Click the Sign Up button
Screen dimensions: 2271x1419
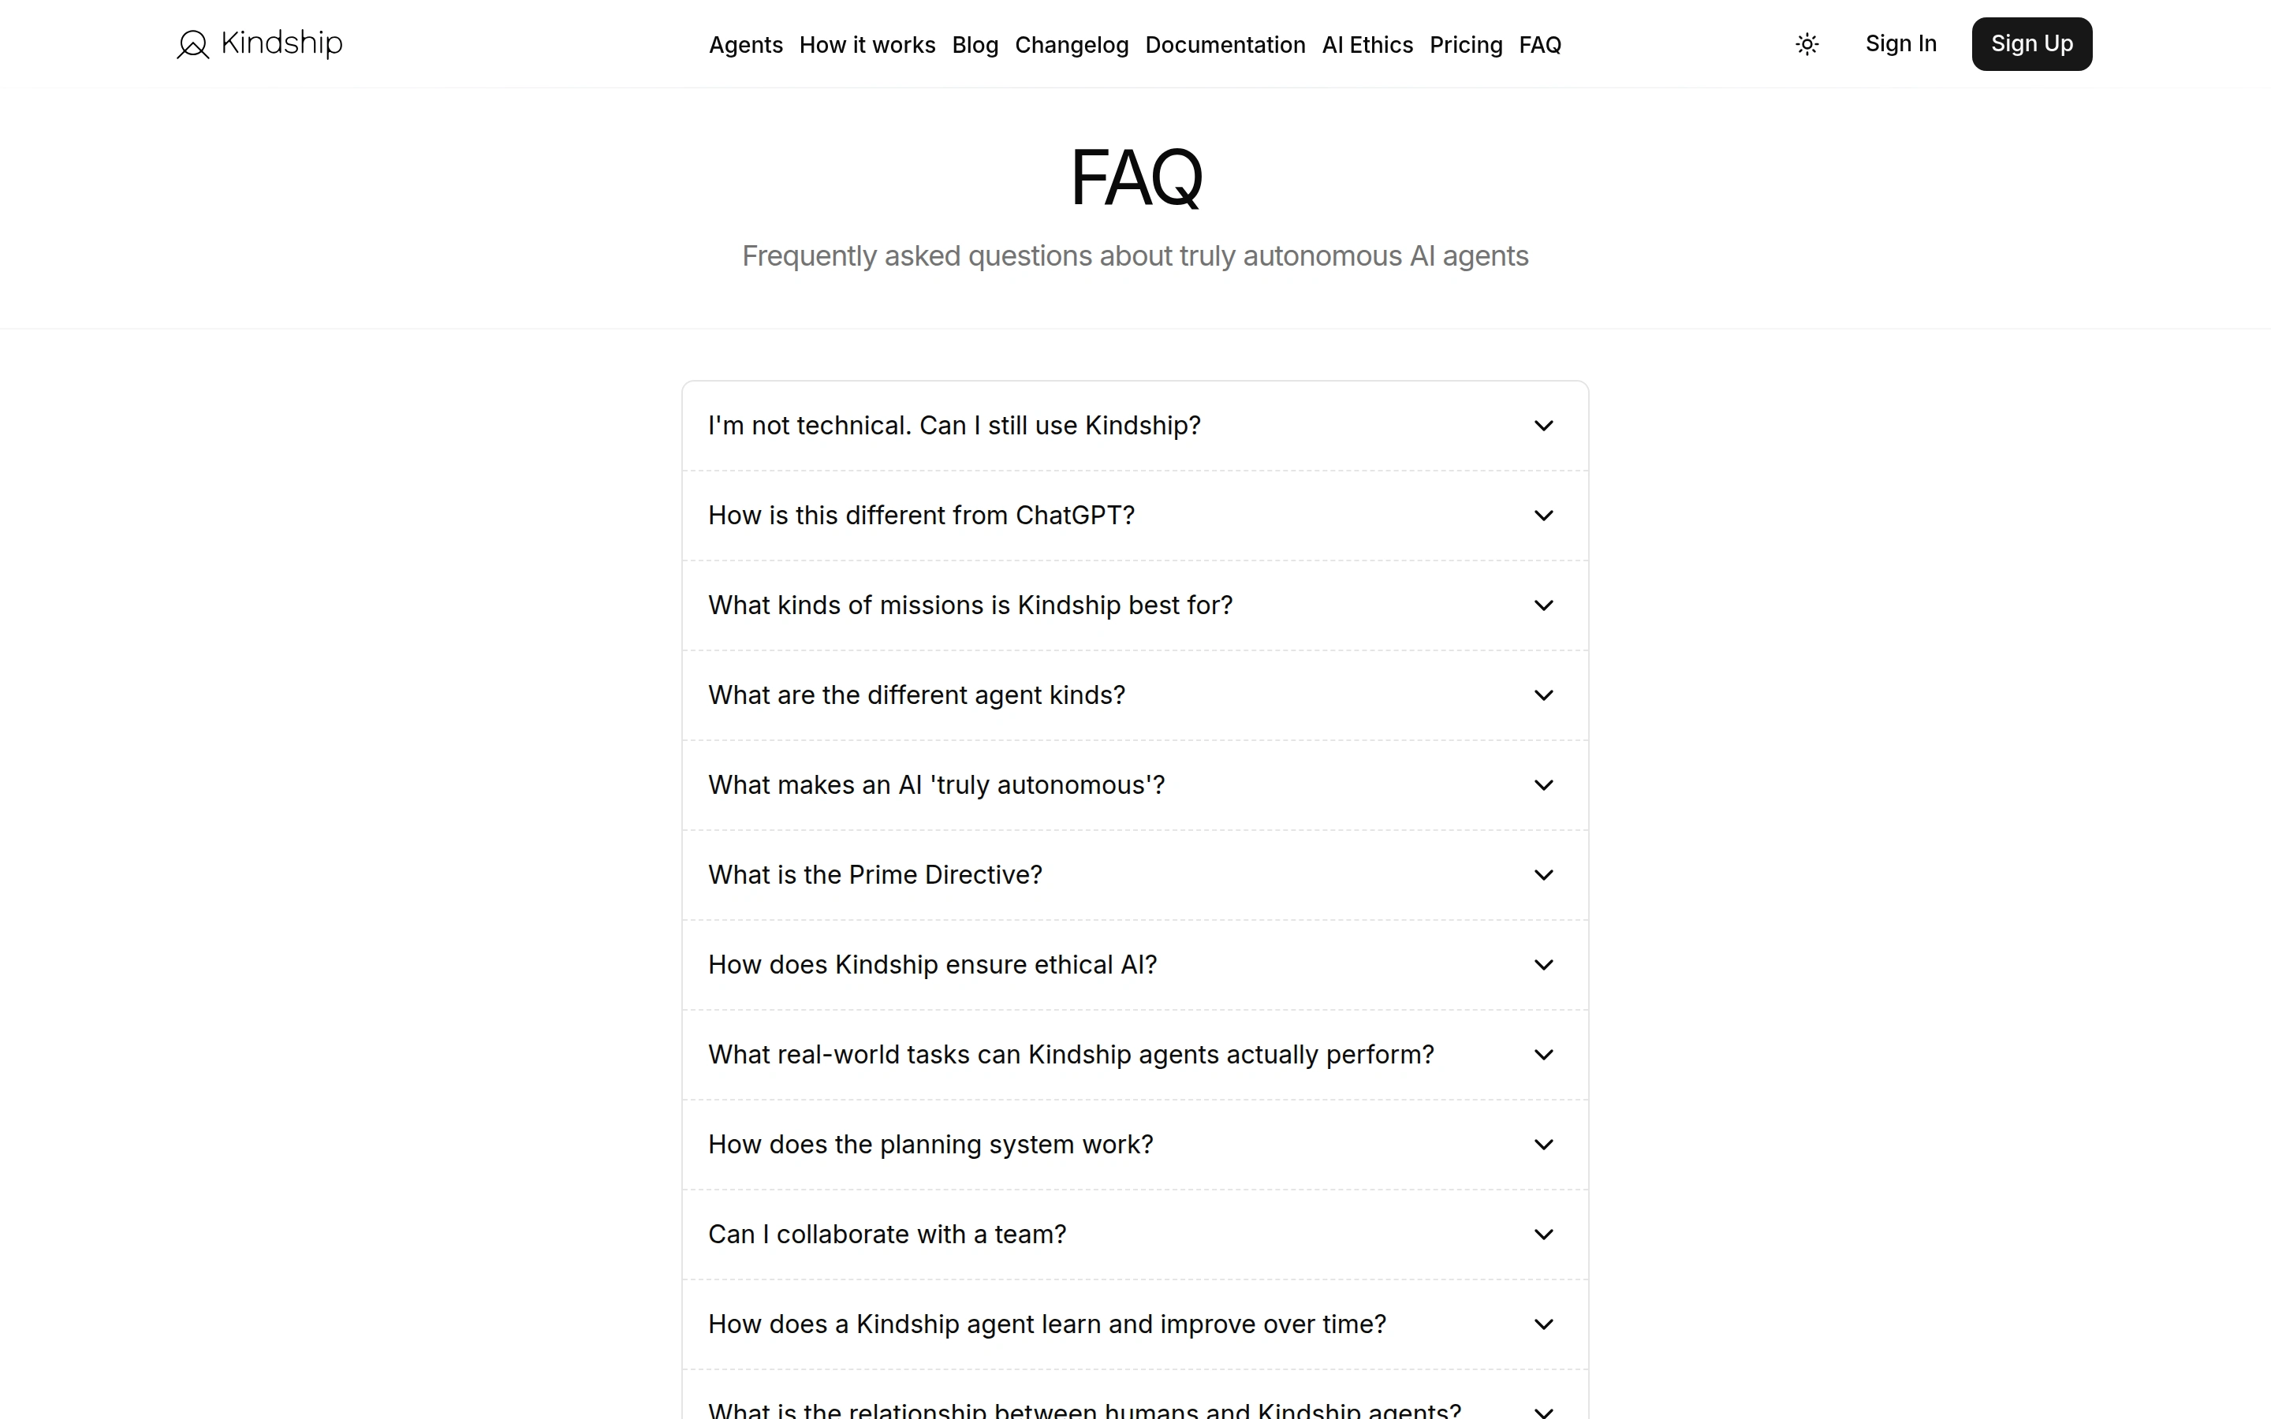2032,44
